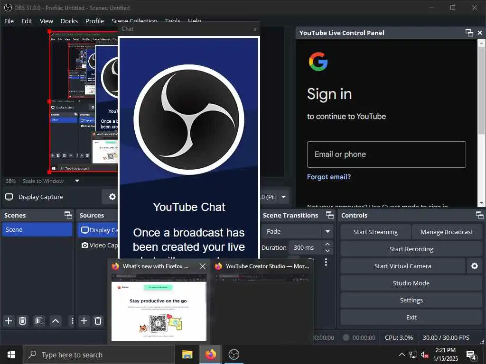Viewport: 486px width, 364px height.
Task: Select Display Capture source in Sources list
Action: (x=98, y=230)
